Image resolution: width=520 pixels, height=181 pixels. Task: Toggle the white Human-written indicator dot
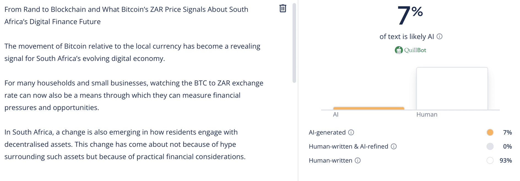[490, 160]
